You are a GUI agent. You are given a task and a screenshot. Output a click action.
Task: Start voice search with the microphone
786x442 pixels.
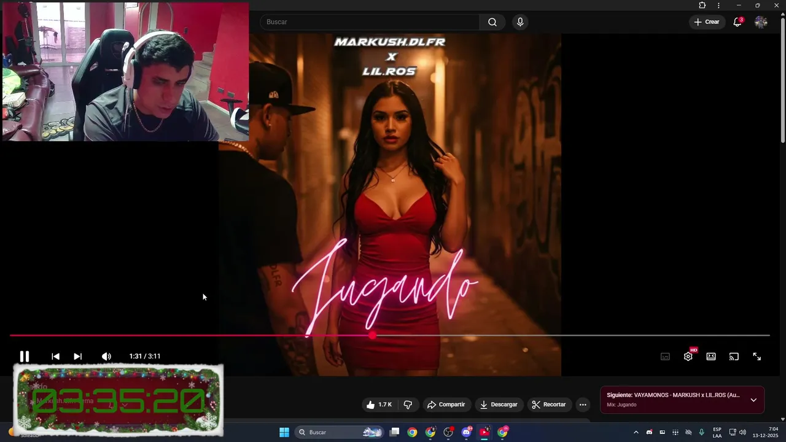click(x=520, y=22)
